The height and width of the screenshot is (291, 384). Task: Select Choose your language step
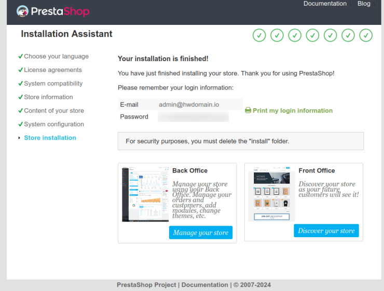pyautogui.click(x=56, y=56)
